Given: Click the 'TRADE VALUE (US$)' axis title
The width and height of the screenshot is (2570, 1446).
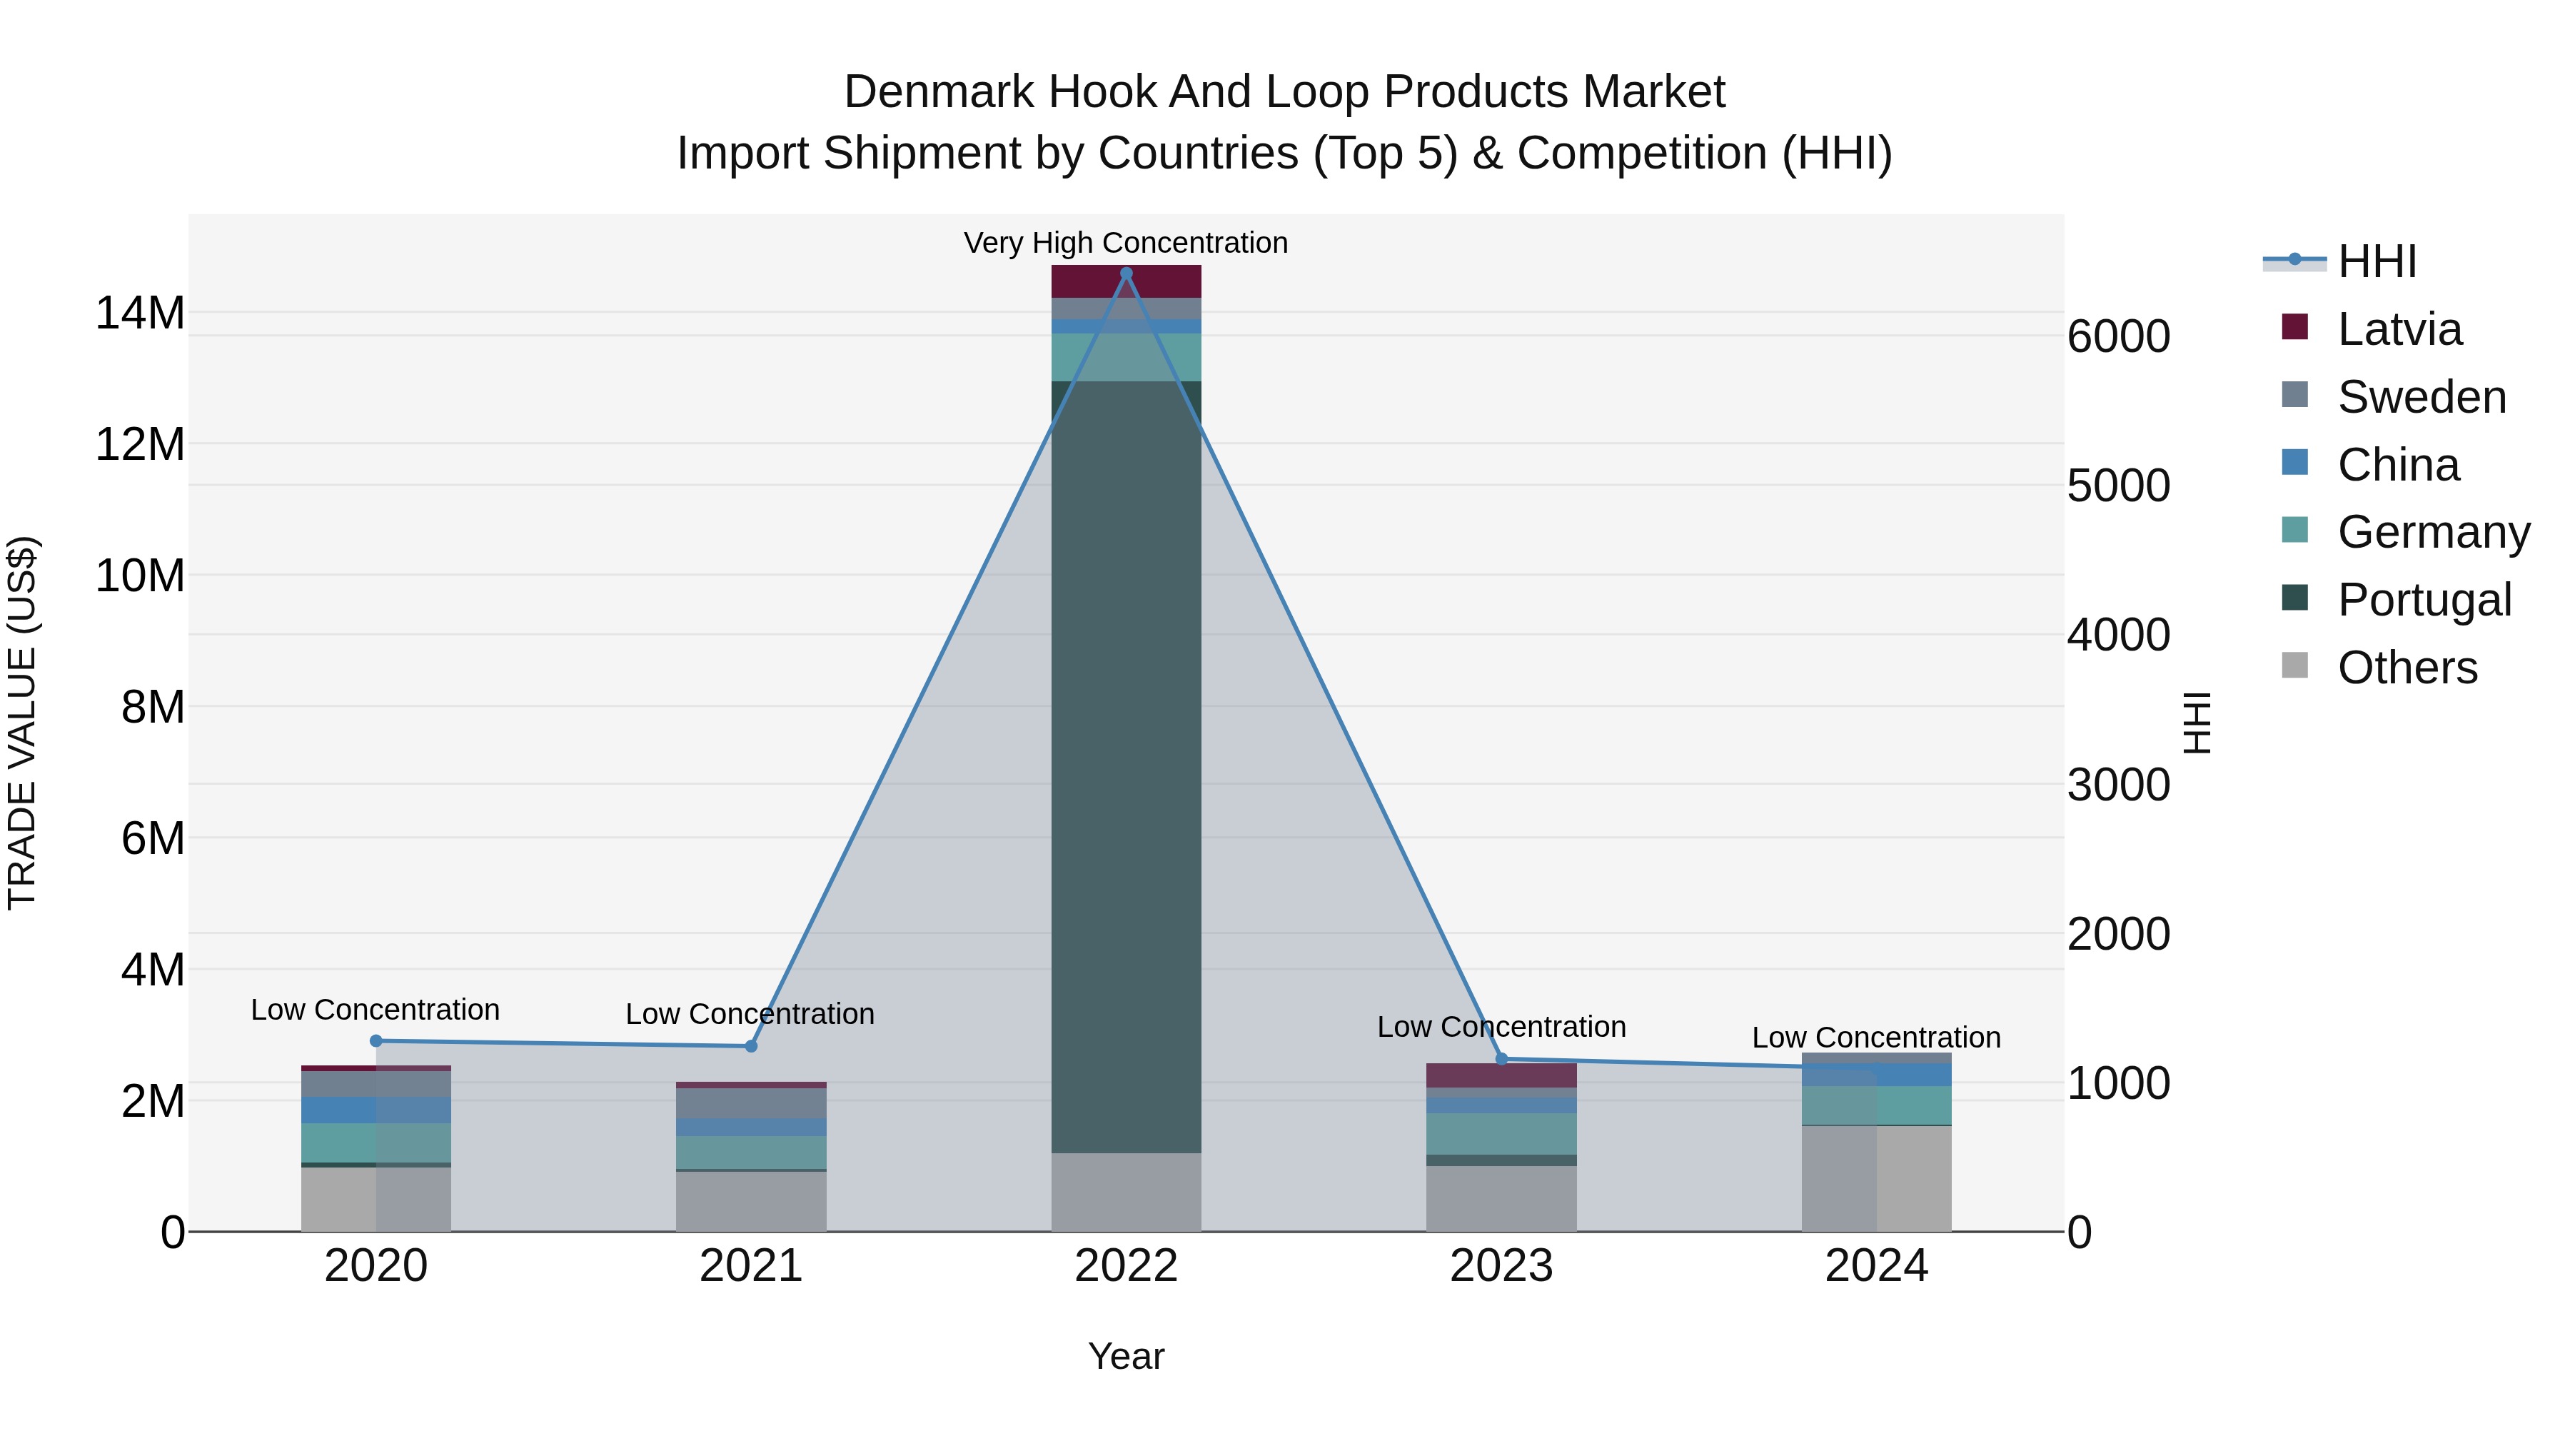Looking at the screenshot, I should click(x=22, y=723).
